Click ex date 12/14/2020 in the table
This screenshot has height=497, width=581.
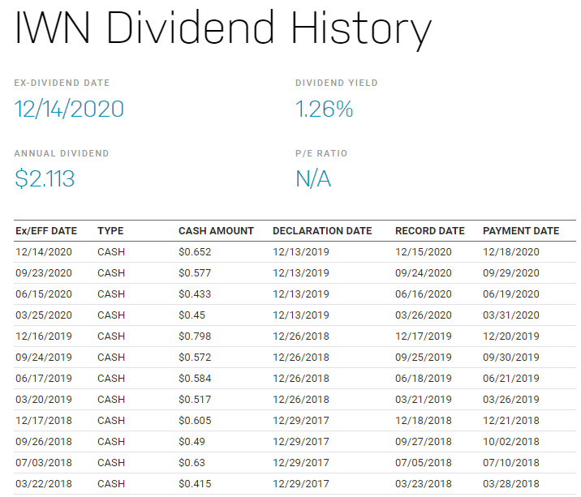tap(44, 252)
